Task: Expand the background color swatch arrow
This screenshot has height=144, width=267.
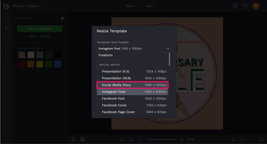Action: tap(24, 57)
